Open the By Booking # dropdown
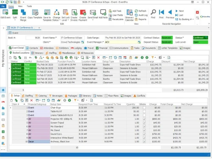The image size is (212, 159). tap(193, 20)
